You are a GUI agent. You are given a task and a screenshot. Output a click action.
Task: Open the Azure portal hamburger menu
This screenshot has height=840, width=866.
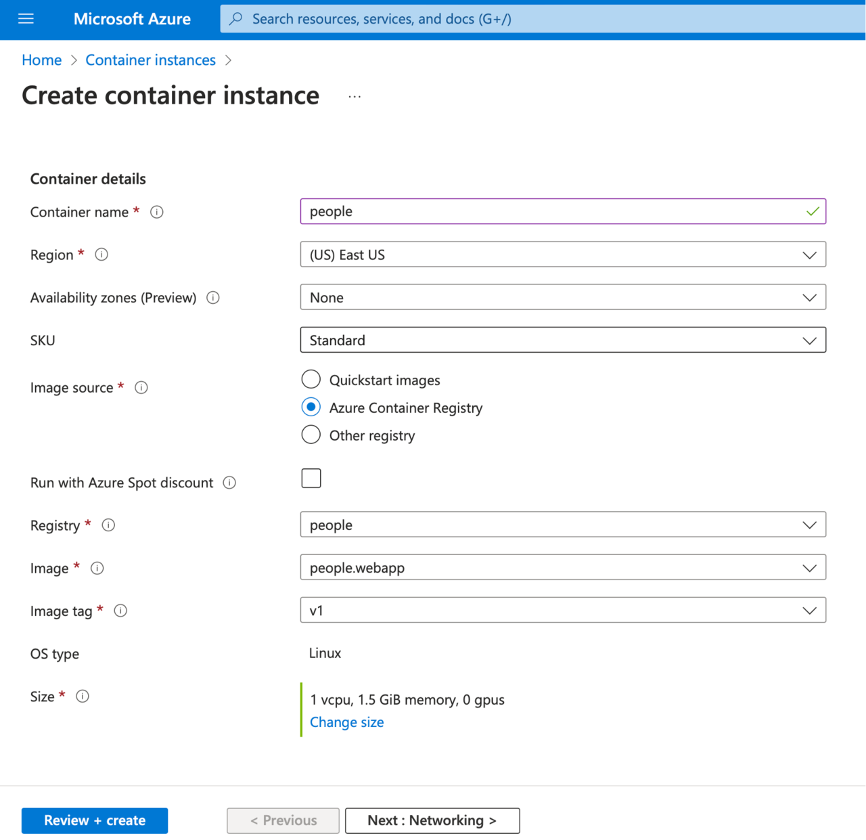click(26, 18)
